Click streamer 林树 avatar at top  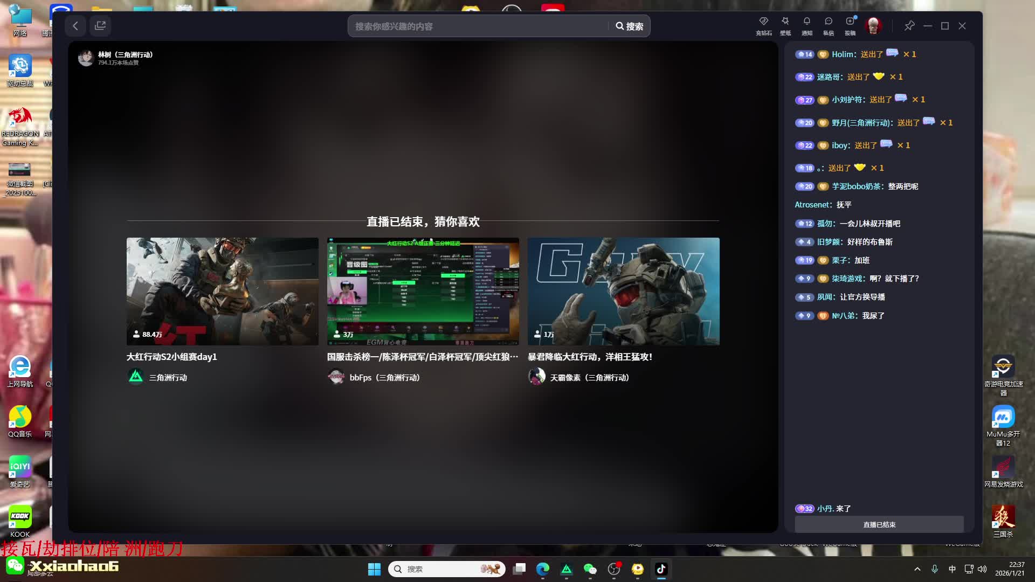click(x=86, y=58)
